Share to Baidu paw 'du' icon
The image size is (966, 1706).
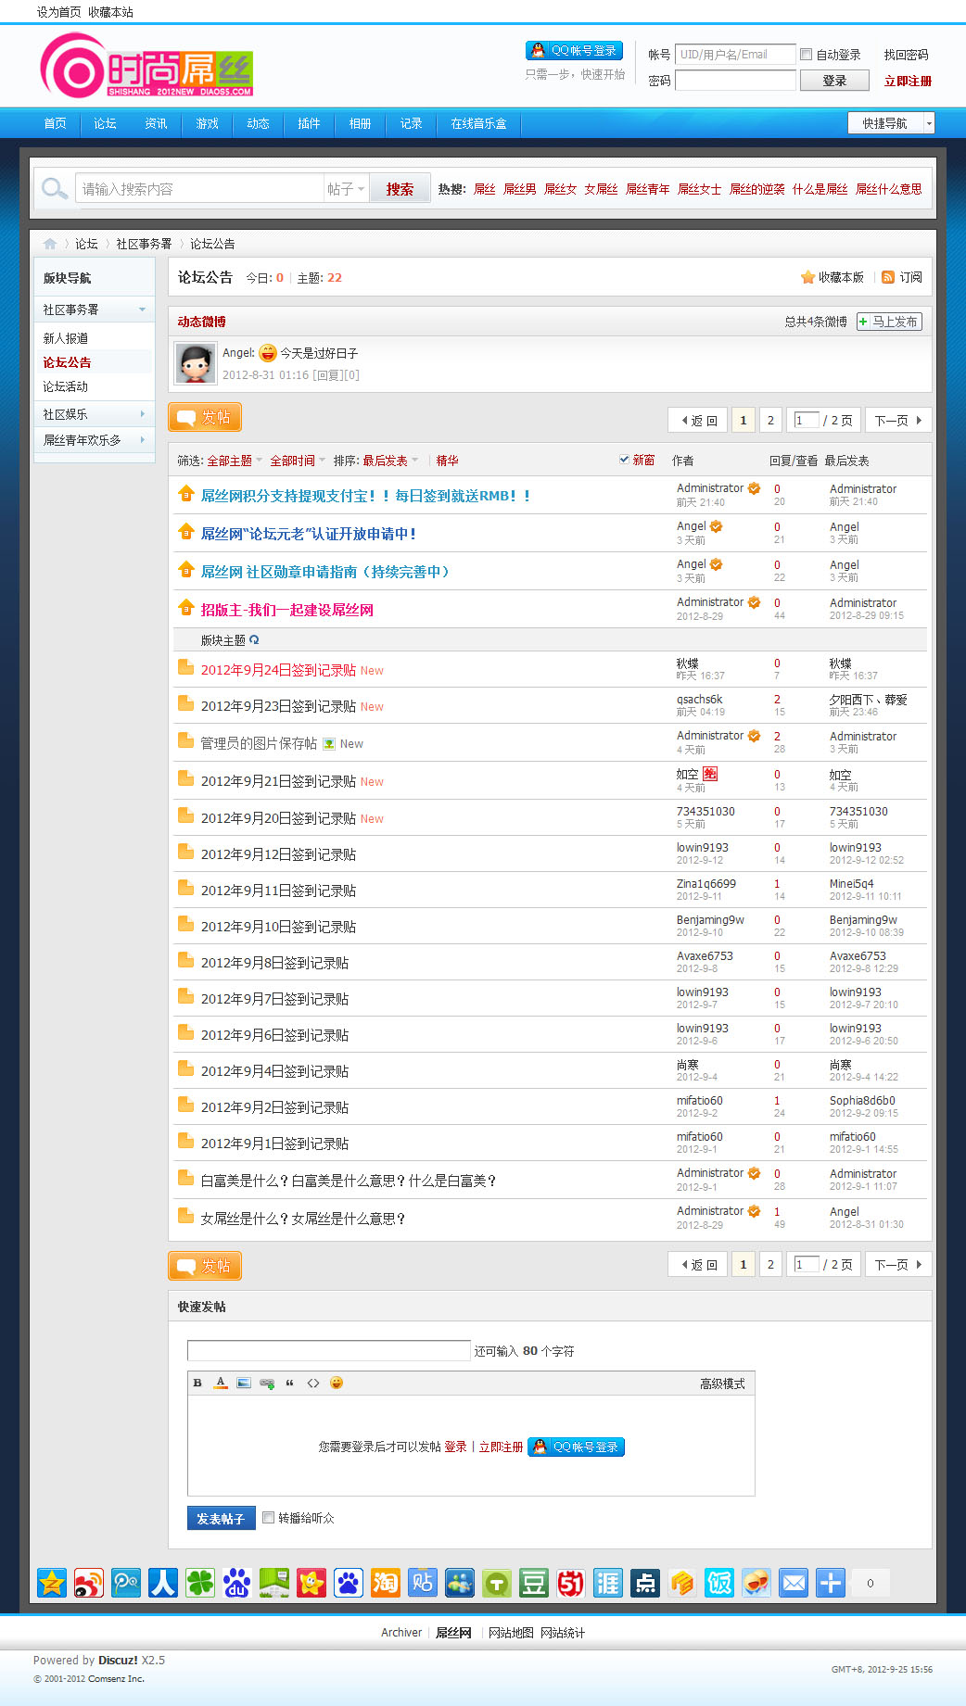point(237,1583)
